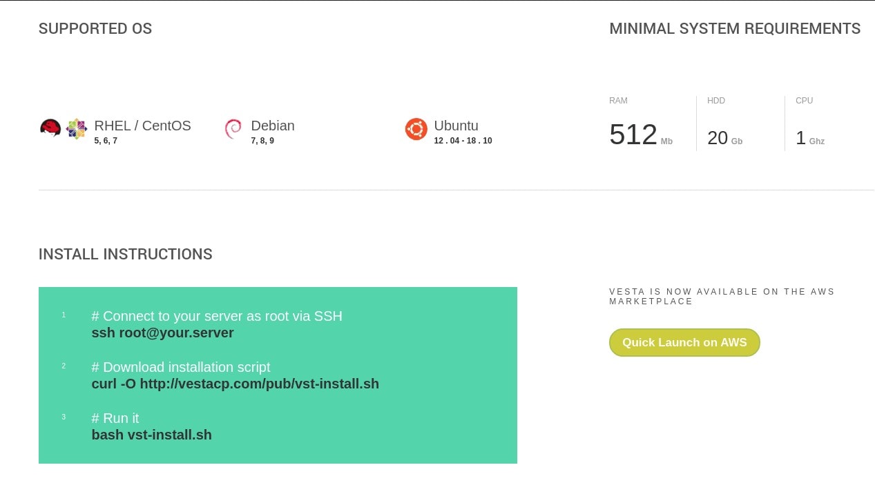Click the AWS Marketplace announcement text
The height and width of the screenshot is (494, 875).
tap(722, 297)
